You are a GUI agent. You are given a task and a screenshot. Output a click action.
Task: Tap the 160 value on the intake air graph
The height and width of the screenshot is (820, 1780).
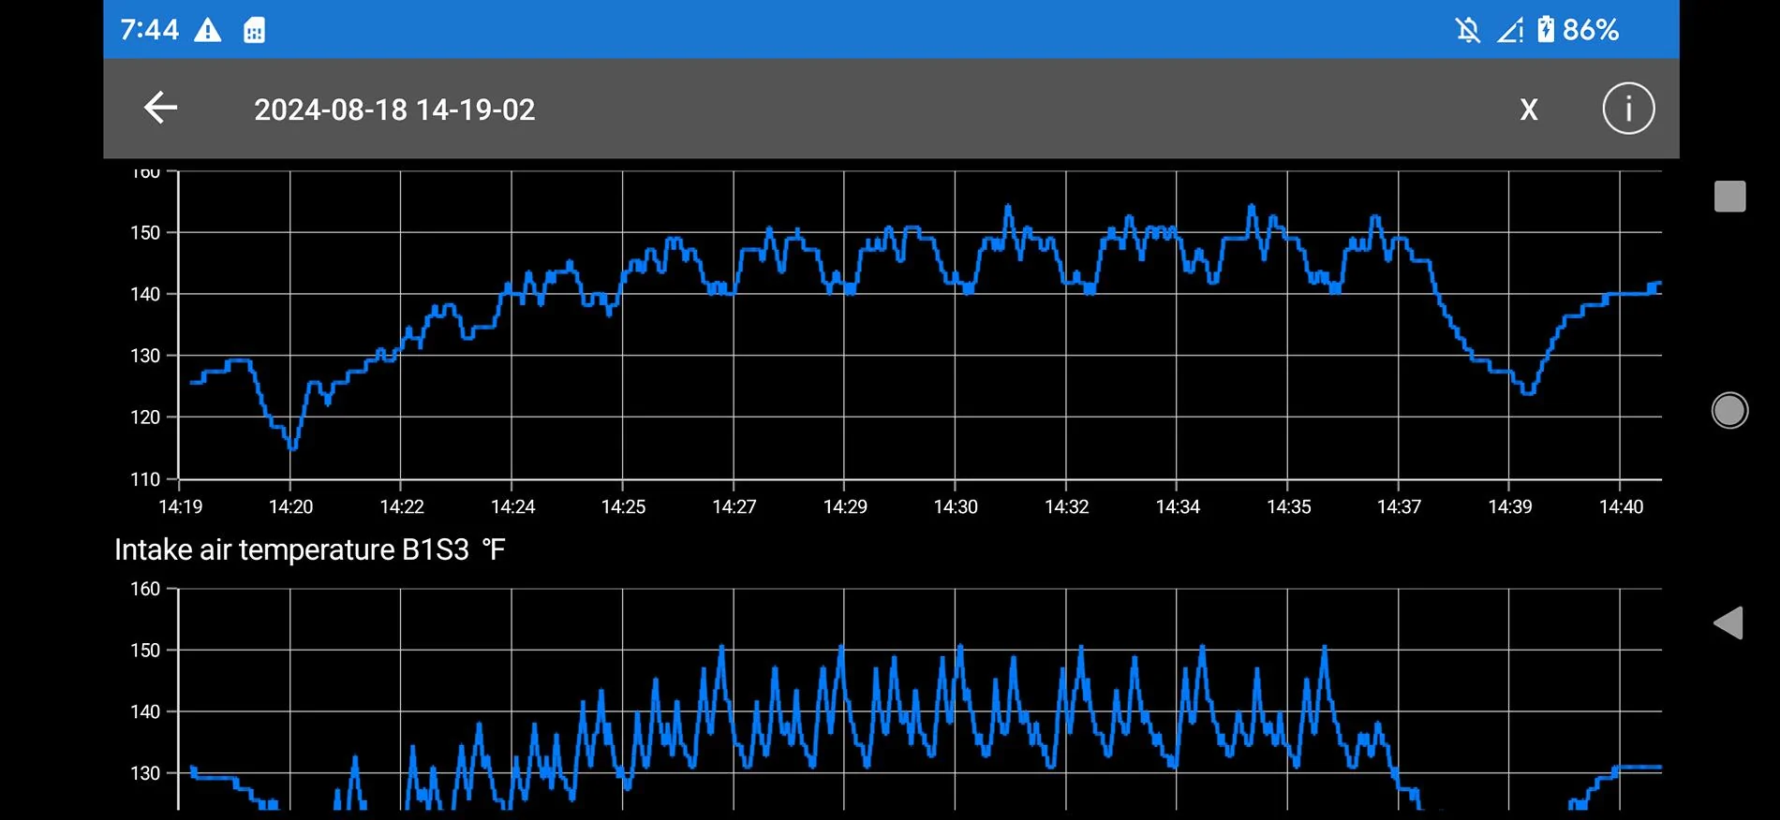[x=145, y=589]
